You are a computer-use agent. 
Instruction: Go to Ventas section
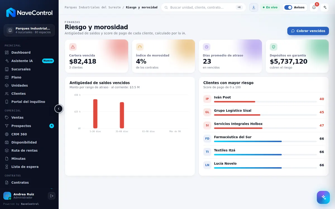[29, 118]
